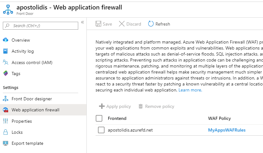Viewport: 263px width, 153px height.
Task: Open Access control (IAM)
Action: pyautogui.click(x=32, y=62)
